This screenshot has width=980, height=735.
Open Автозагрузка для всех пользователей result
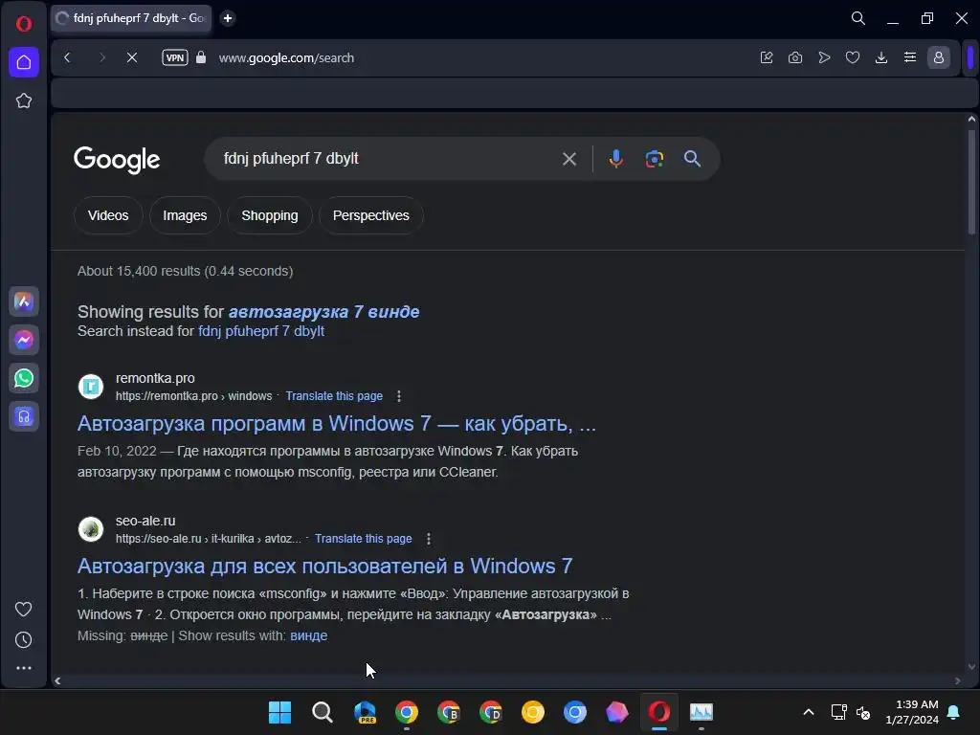coord(325,567)
